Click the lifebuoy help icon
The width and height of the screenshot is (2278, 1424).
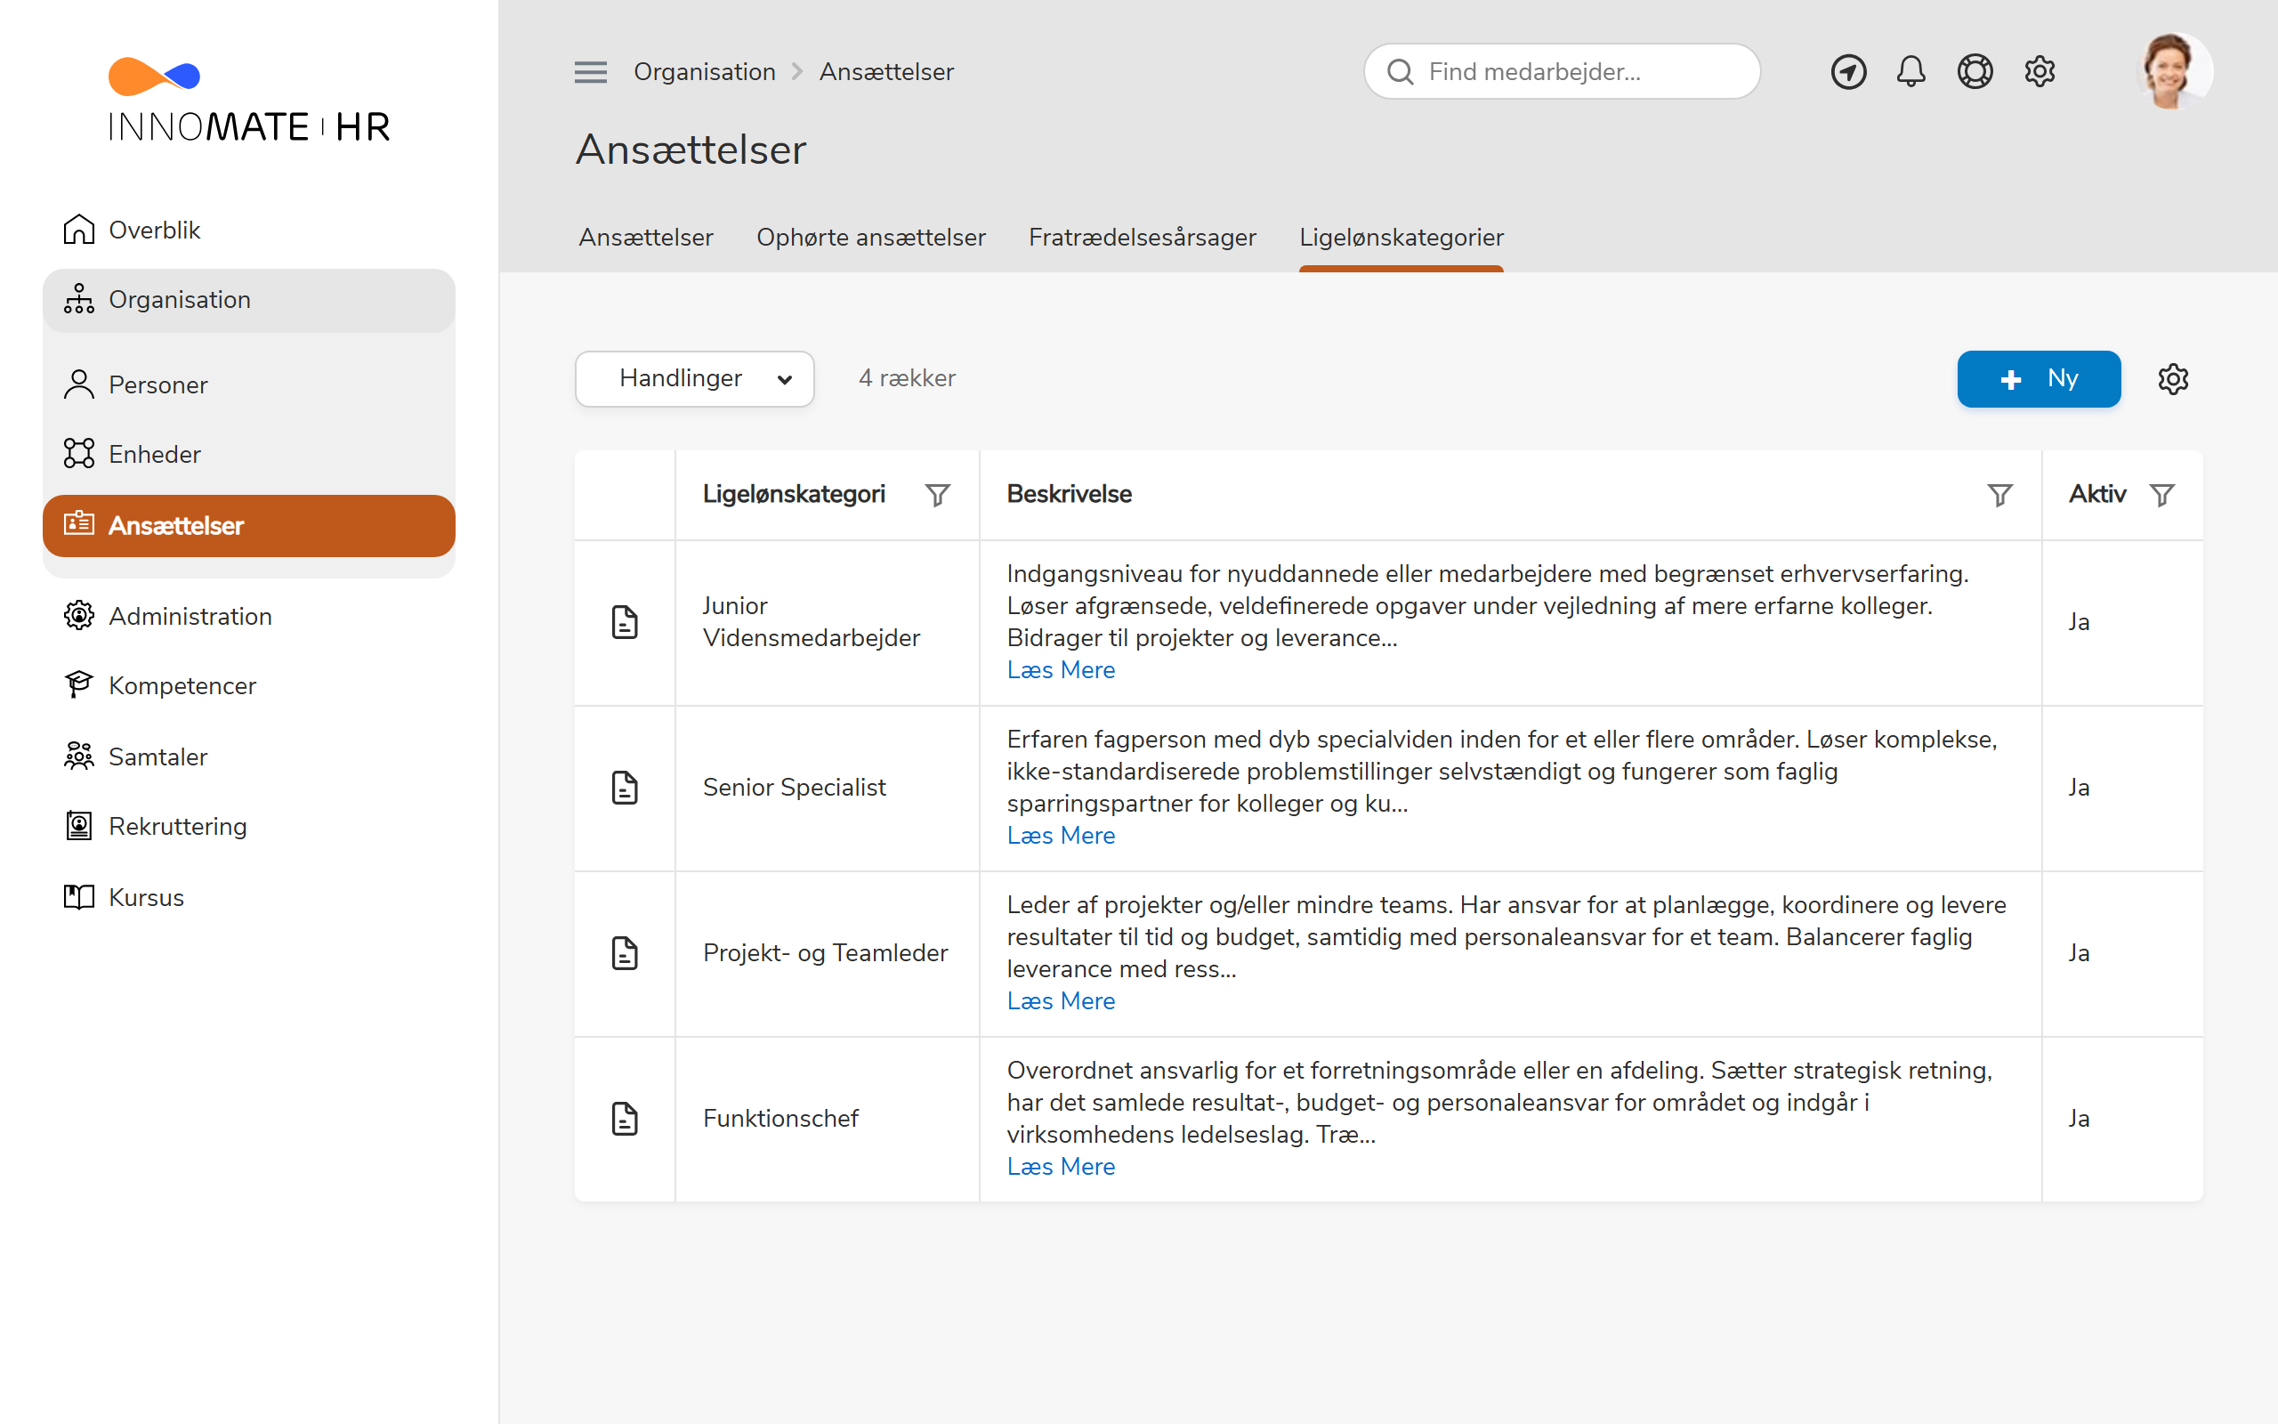(1975, 71)
